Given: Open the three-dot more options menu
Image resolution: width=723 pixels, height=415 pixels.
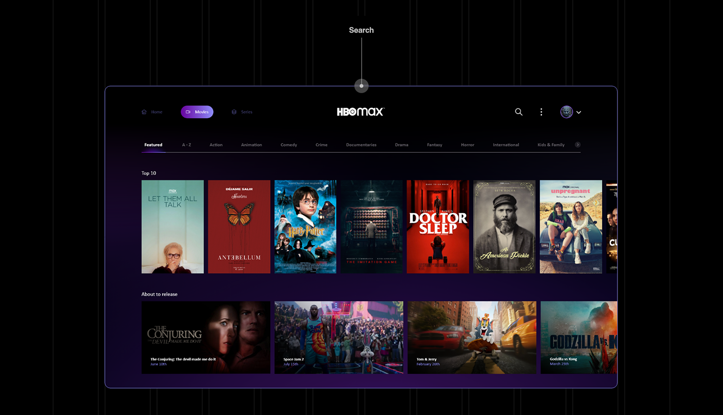Looking at the screenshot, I should 541,112.
